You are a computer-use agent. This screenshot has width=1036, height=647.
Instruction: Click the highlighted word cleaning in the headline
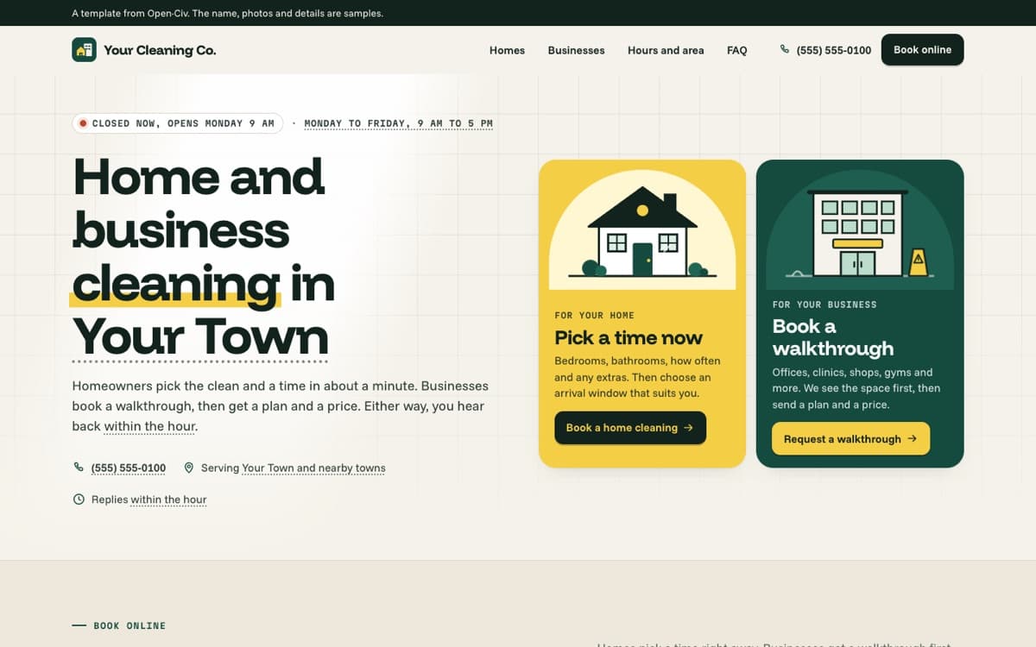tap(176, 283)
